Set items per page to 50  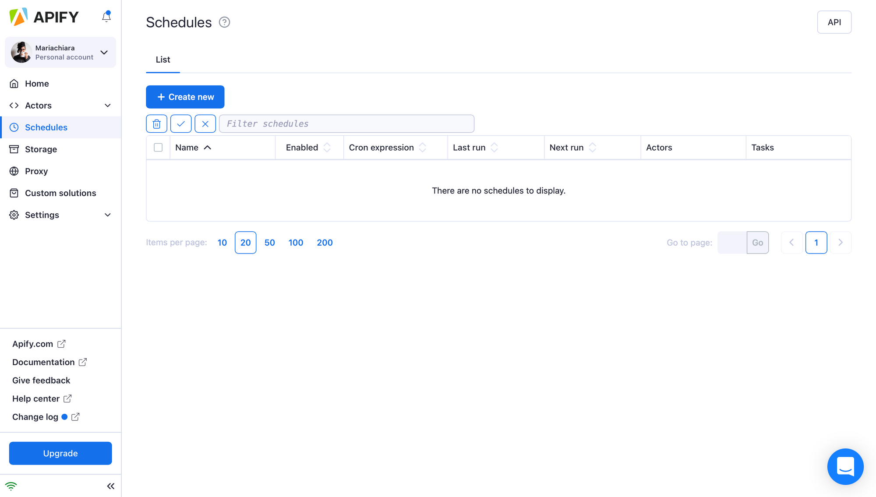[269, 243]
